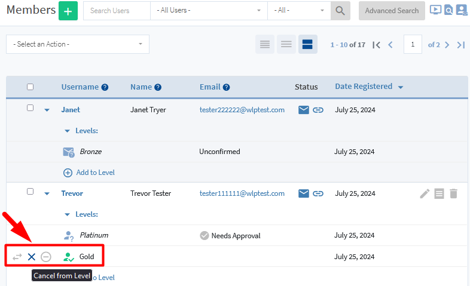470x286 pixels.
Task: Check the box for Trevor's row
Action: 30,192
